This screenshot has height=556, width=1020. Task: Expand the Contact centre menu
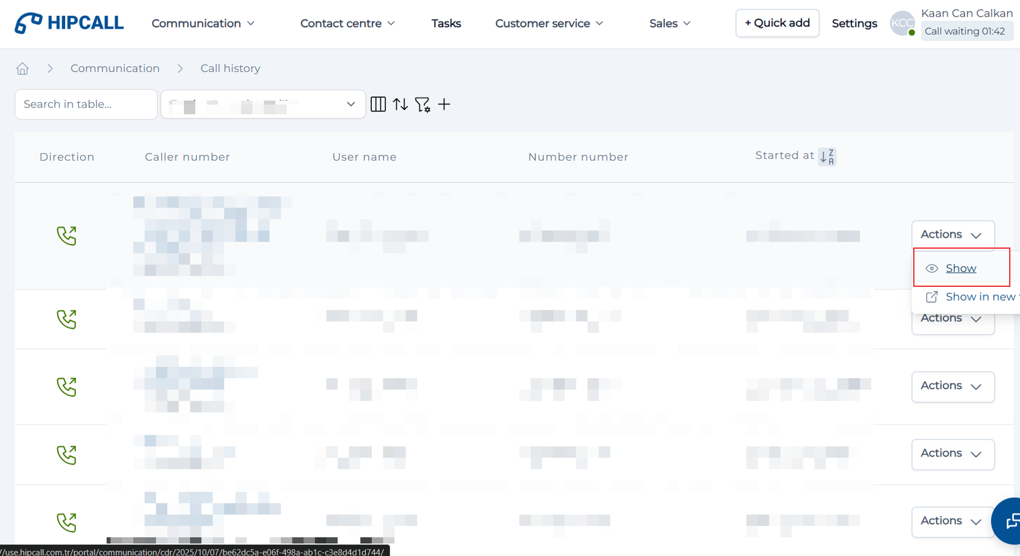pos(347,23)
